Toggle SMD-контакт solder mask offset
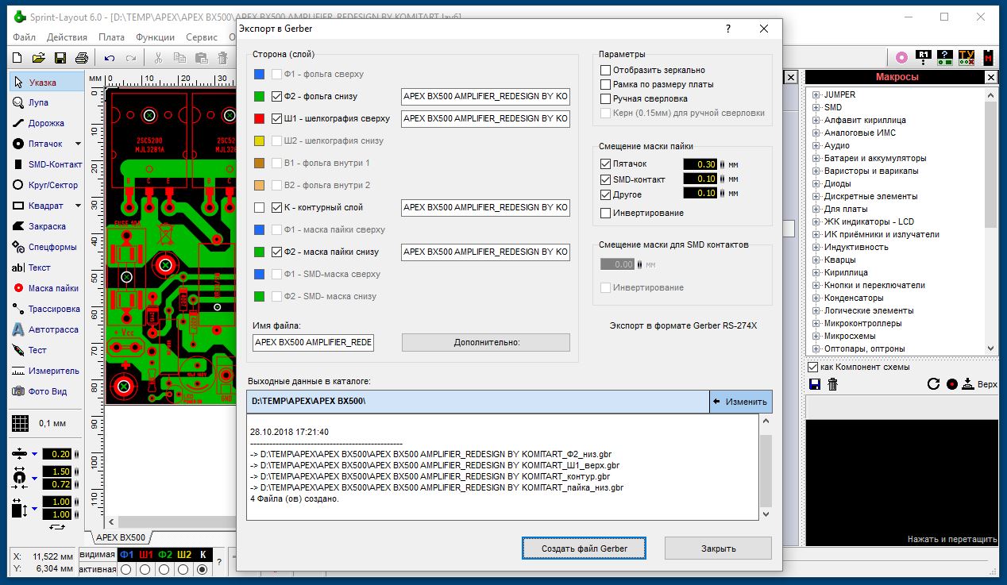Image resolution: width=1007 pixels, height=585 pixels. tap(606, 179)
